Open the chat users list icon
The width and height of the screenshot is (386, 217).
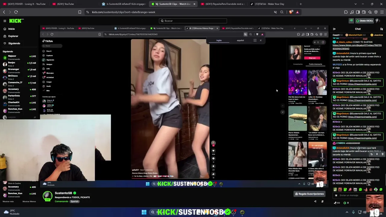click(x=381, y=29)
